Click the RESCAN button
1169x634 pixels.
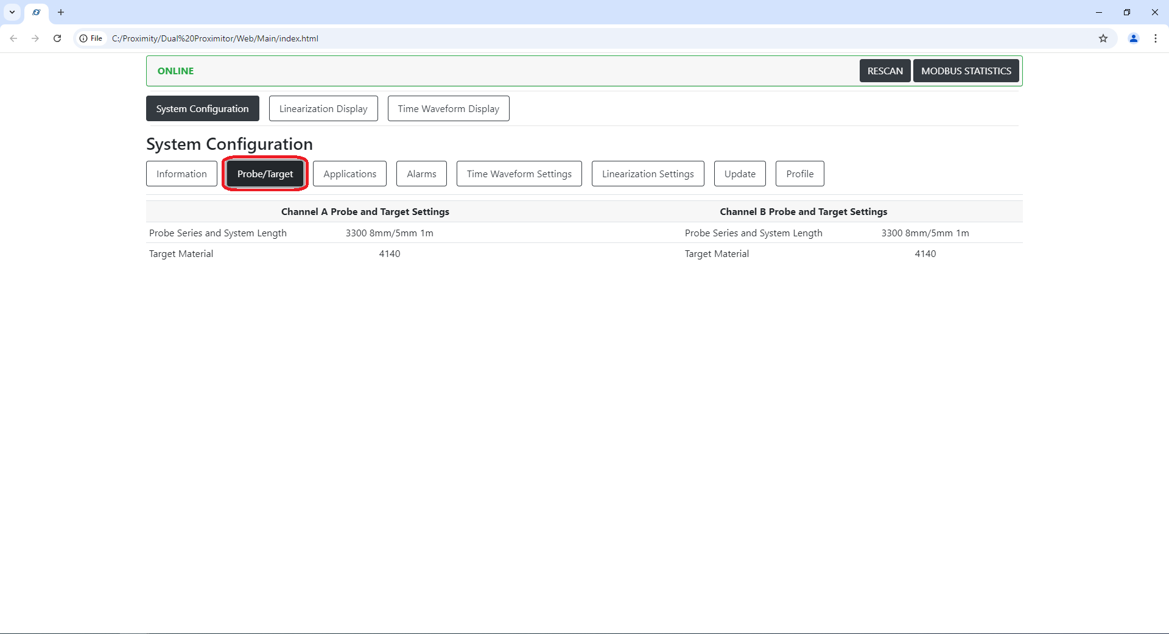pyautogui.click(x=885, y=71)
